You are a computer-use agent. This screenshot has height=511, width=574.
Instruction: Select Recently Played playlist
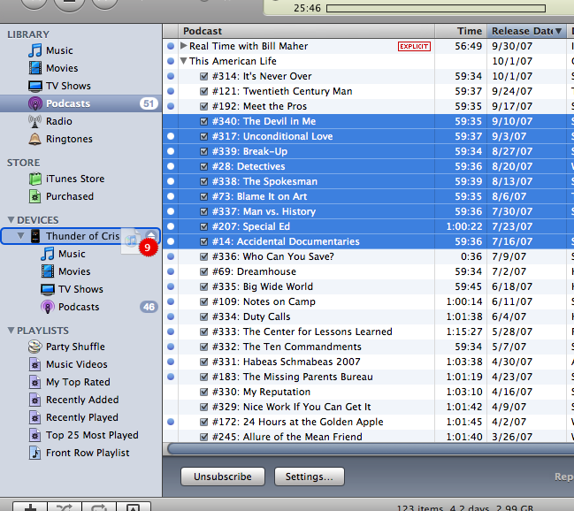80,417
